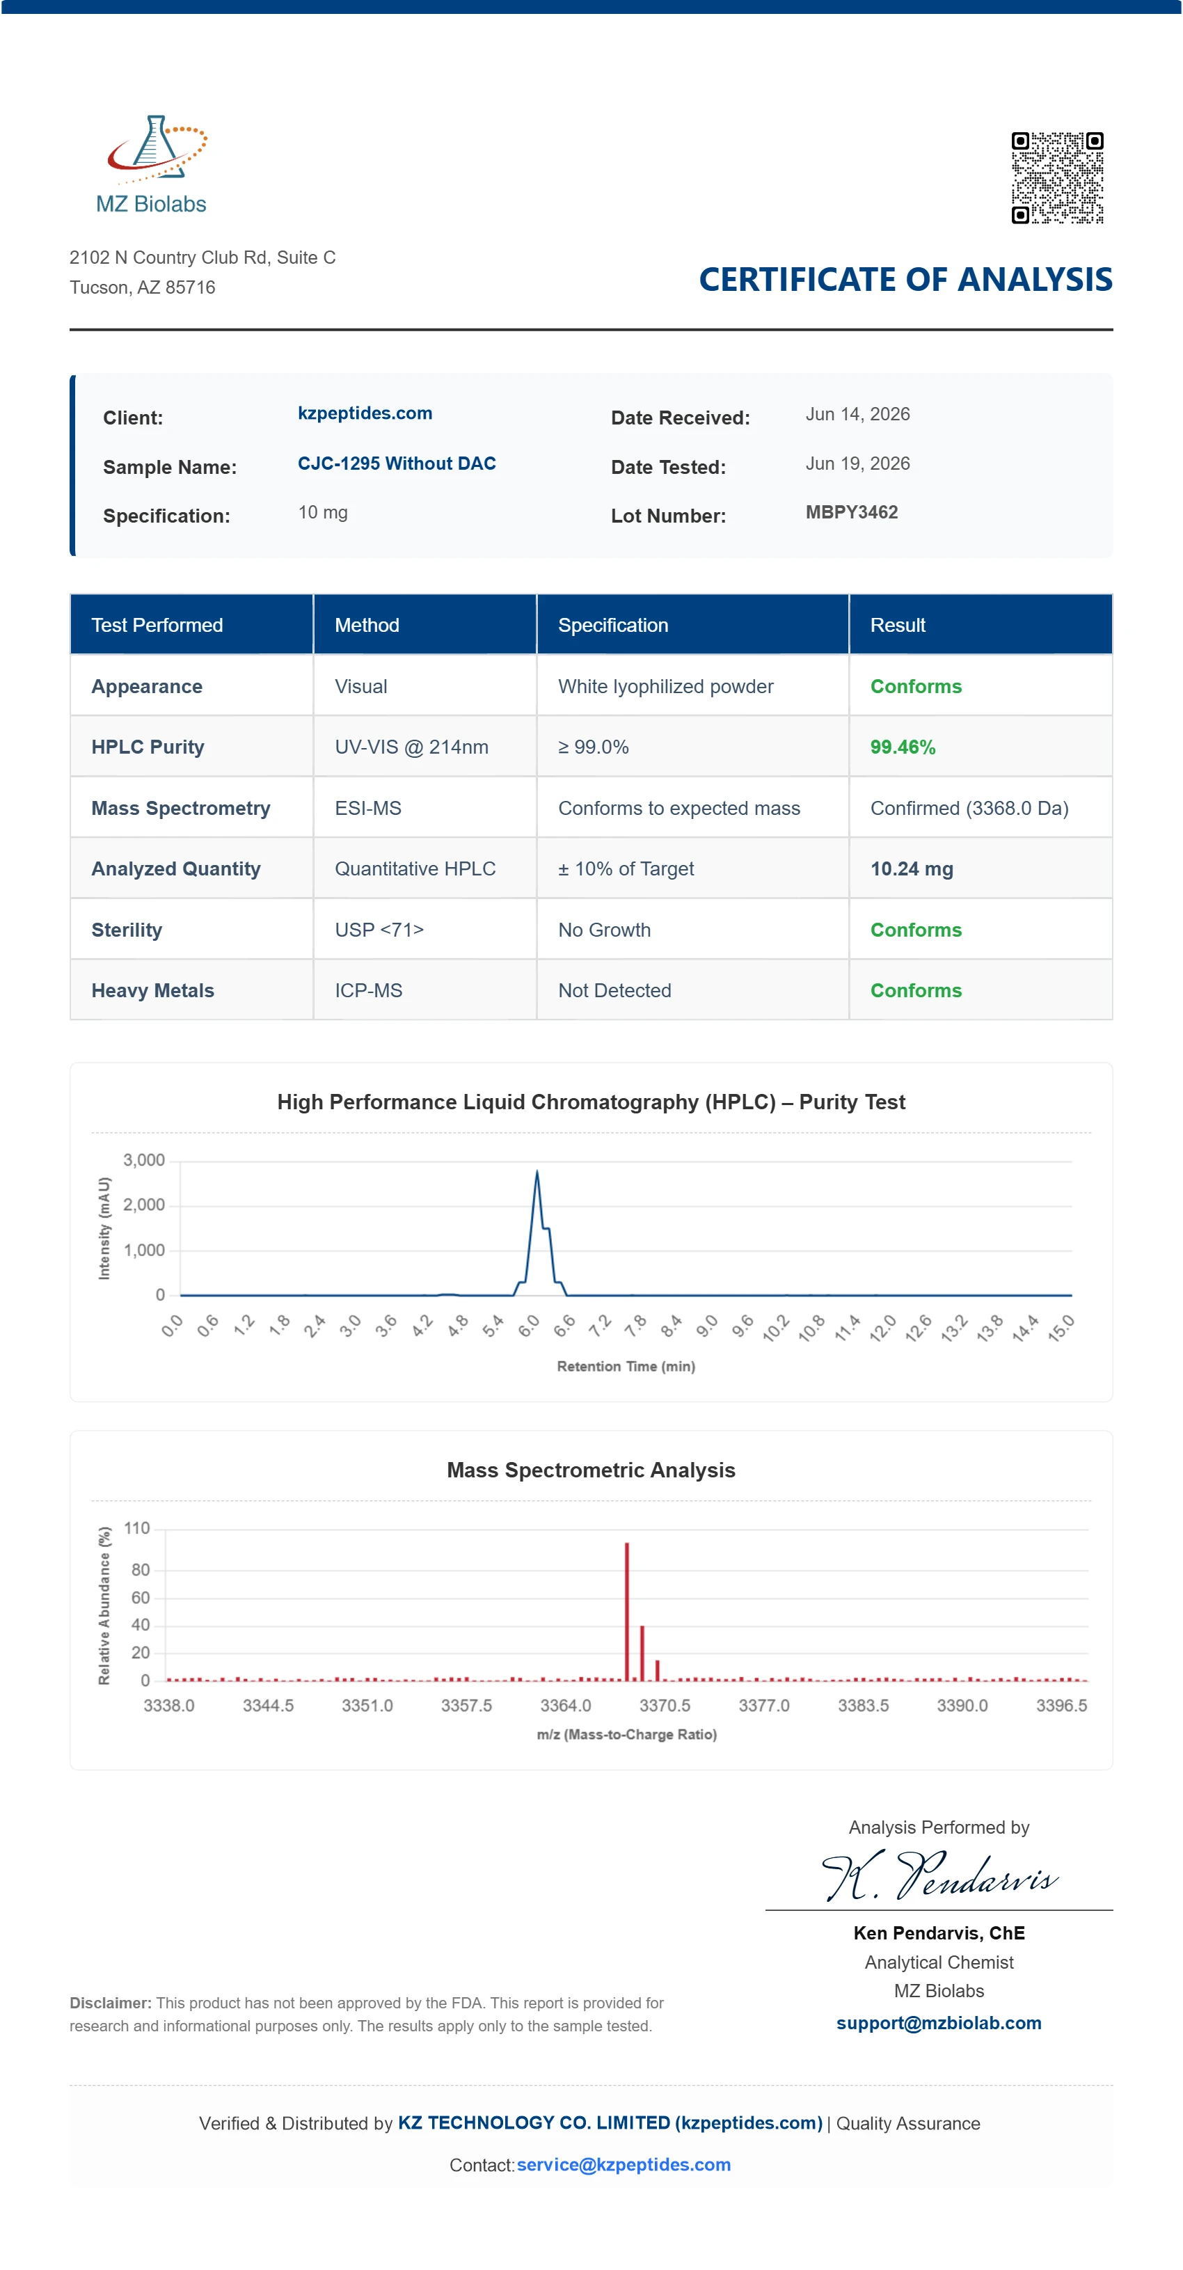Click the White lyophilized powder specification
Screen dimensions: 1183x2270
click(x=665, y=686)
